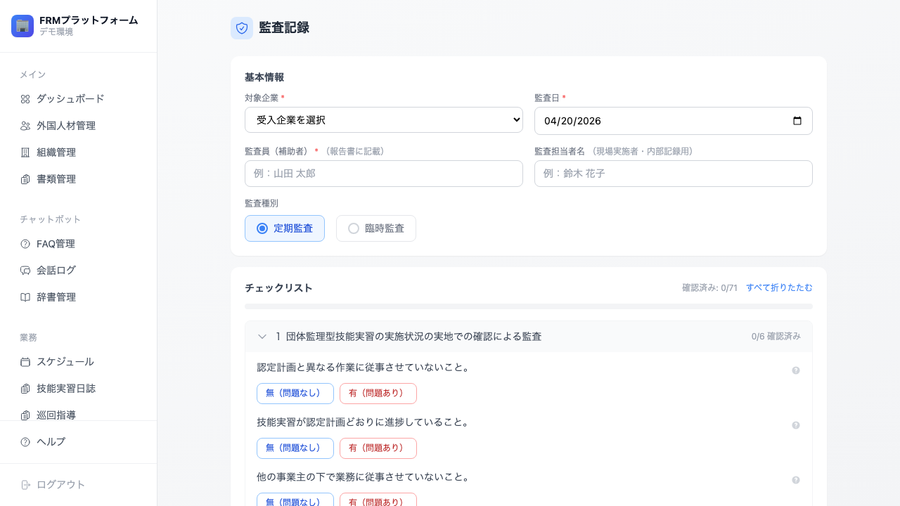Click the ログアウト button
The height and width of the screenshot is (506, 900).
click(x=79, y=485)
